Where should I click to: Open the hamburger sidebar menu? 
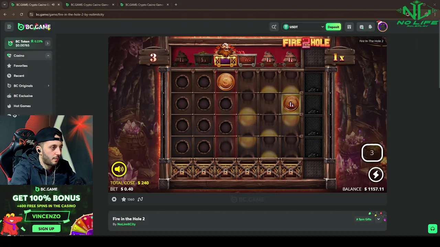(9, 27)
